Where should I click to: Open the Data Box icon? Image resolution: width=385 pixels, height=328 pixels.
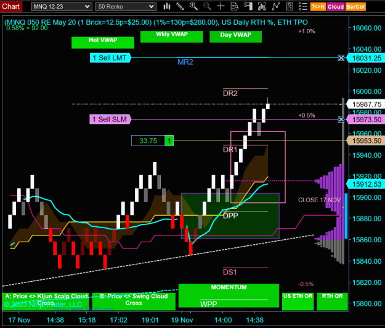235,7
